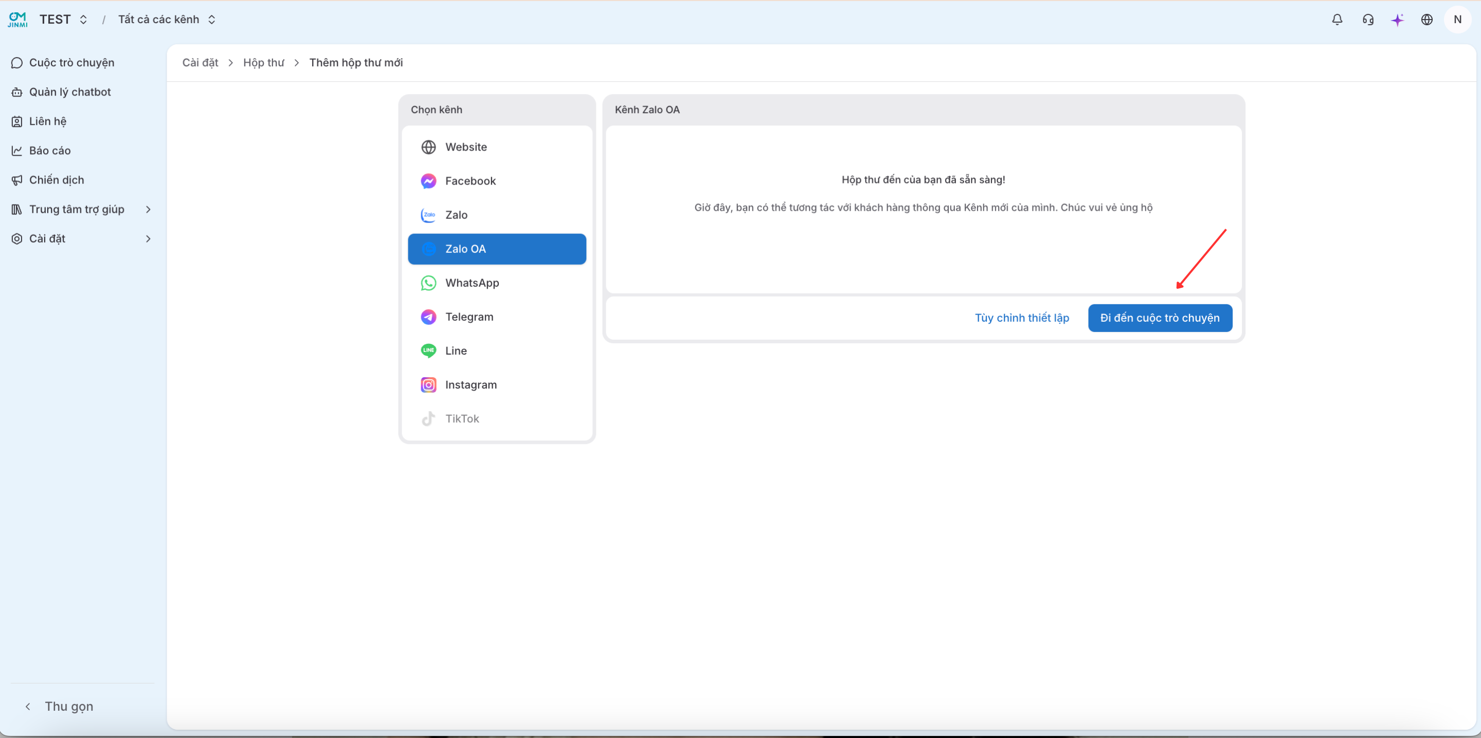Click the Thêm hộp thư mới breadcrumb text
The height and width of the screenshot is (738, 1481).
coord(356,63)
